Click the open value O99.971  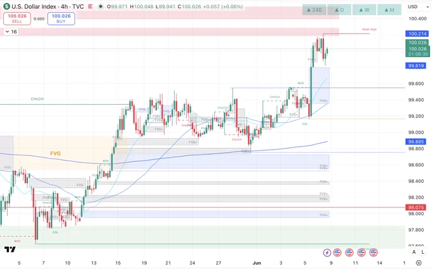118,6
